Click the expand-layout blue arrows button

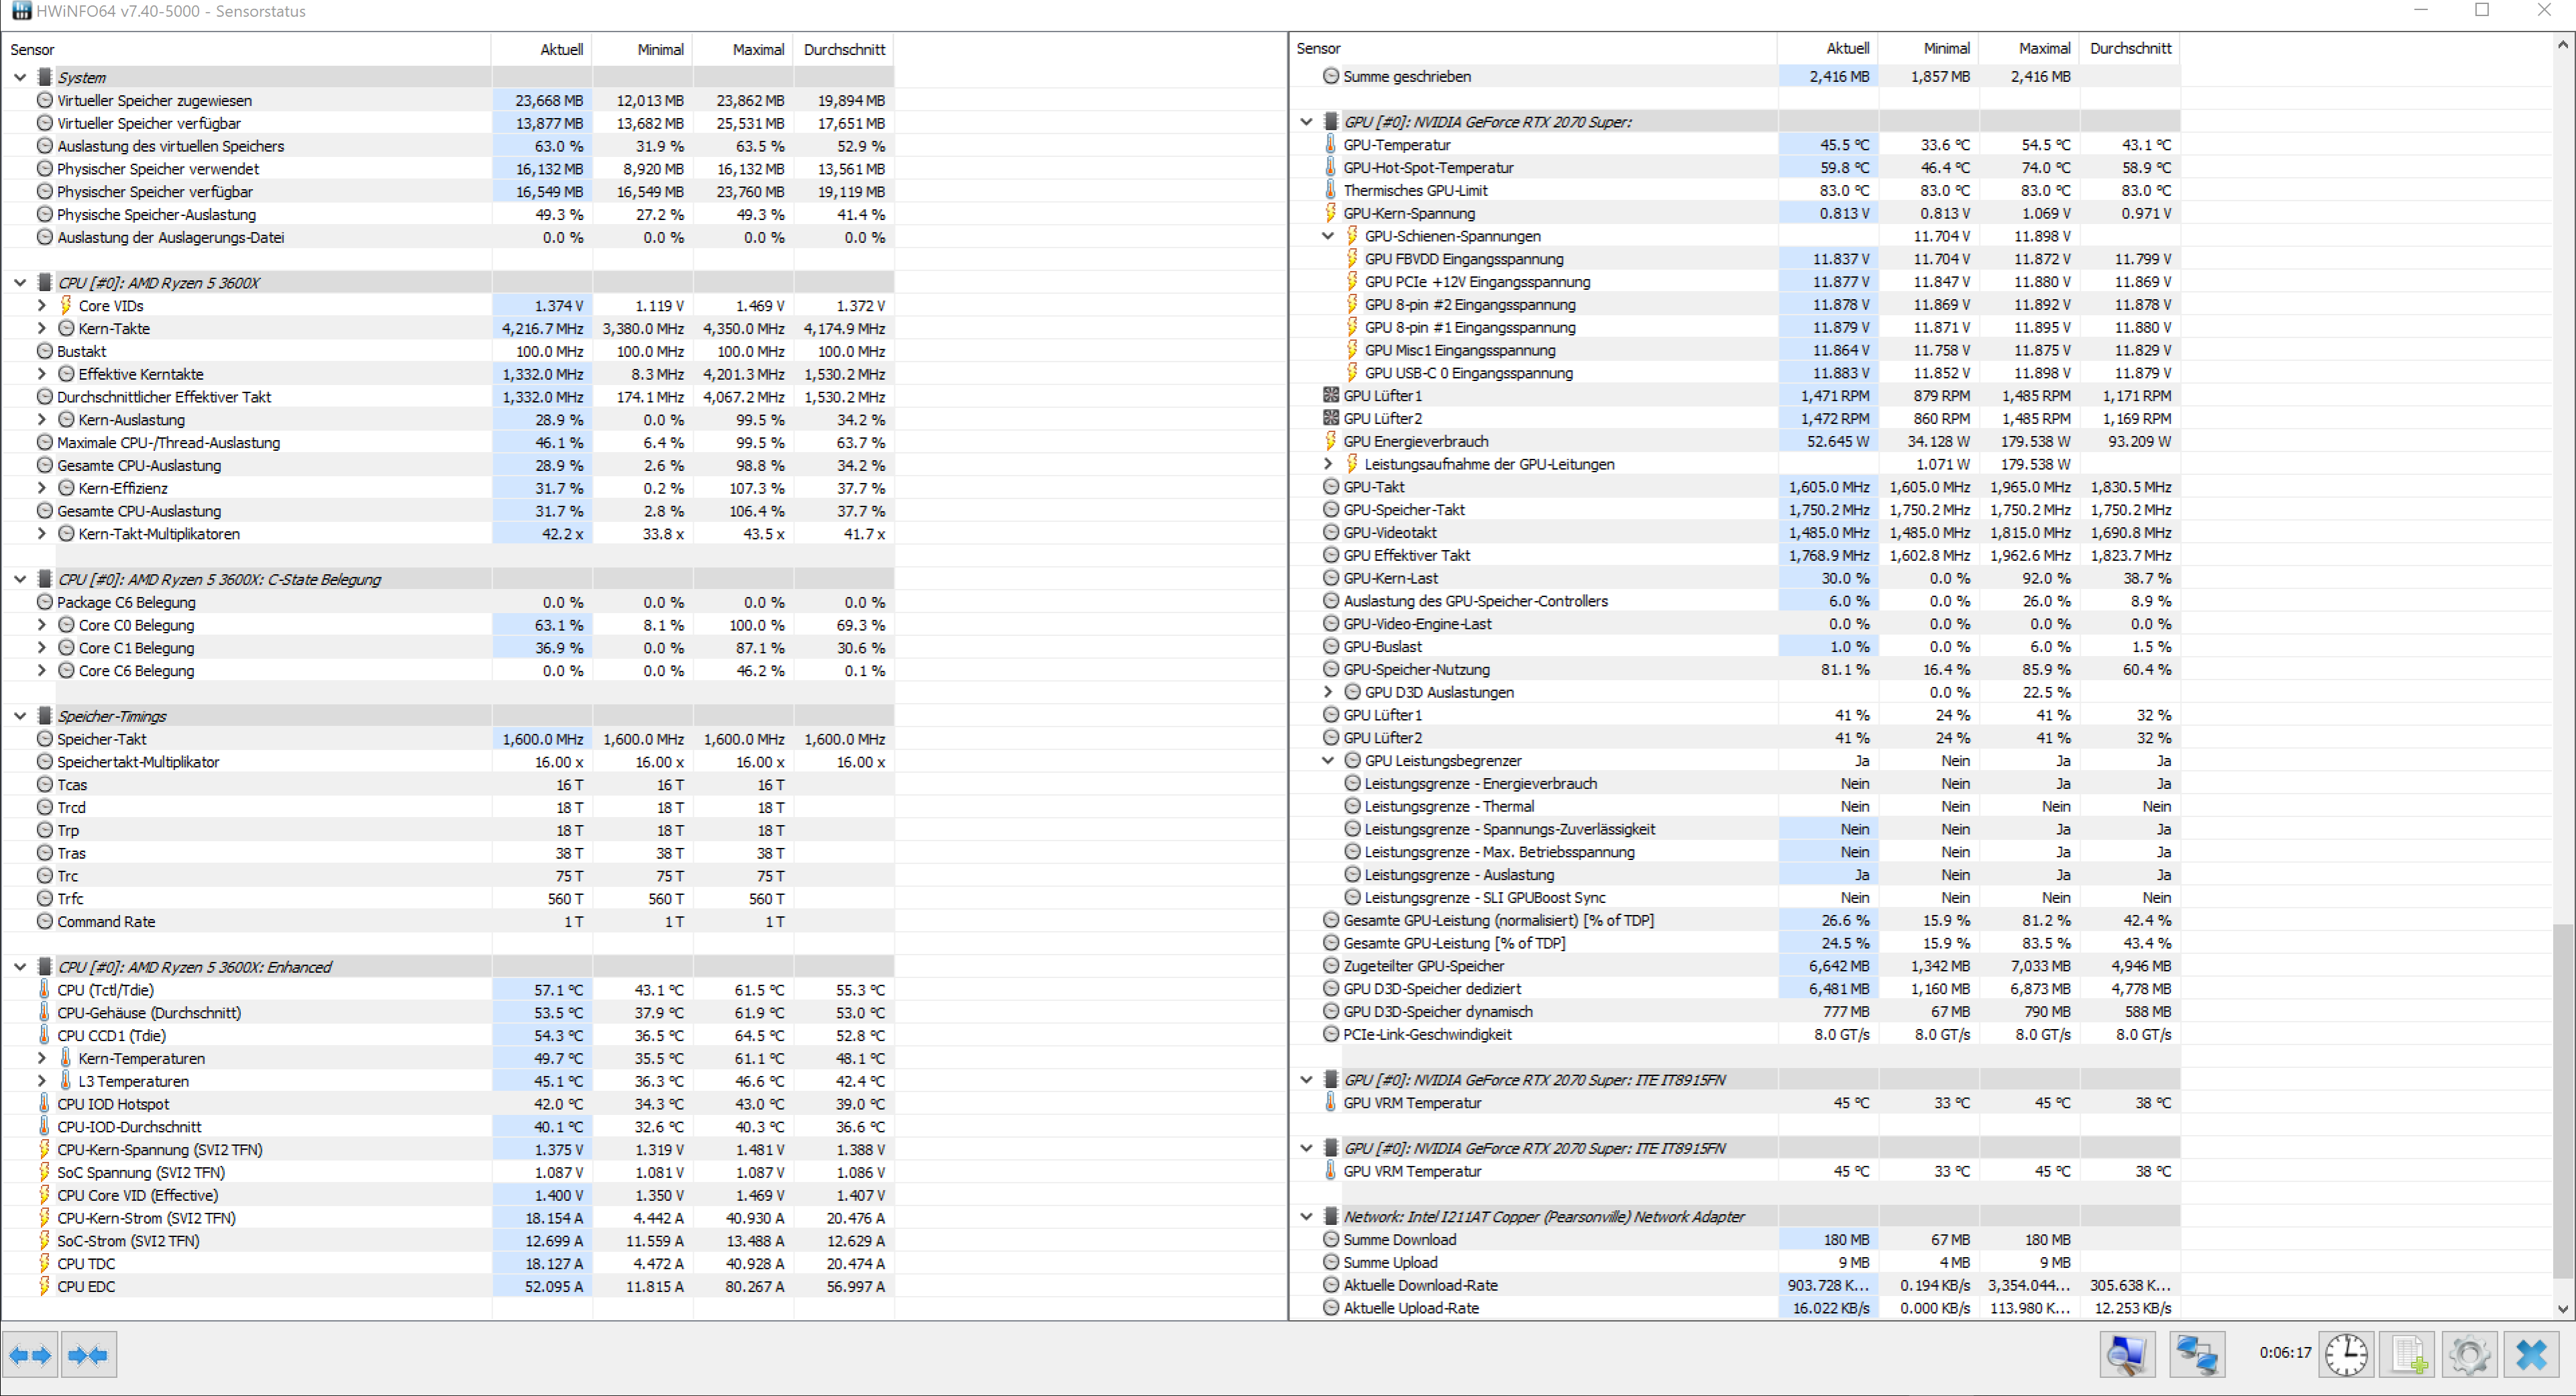point(30,1355)
